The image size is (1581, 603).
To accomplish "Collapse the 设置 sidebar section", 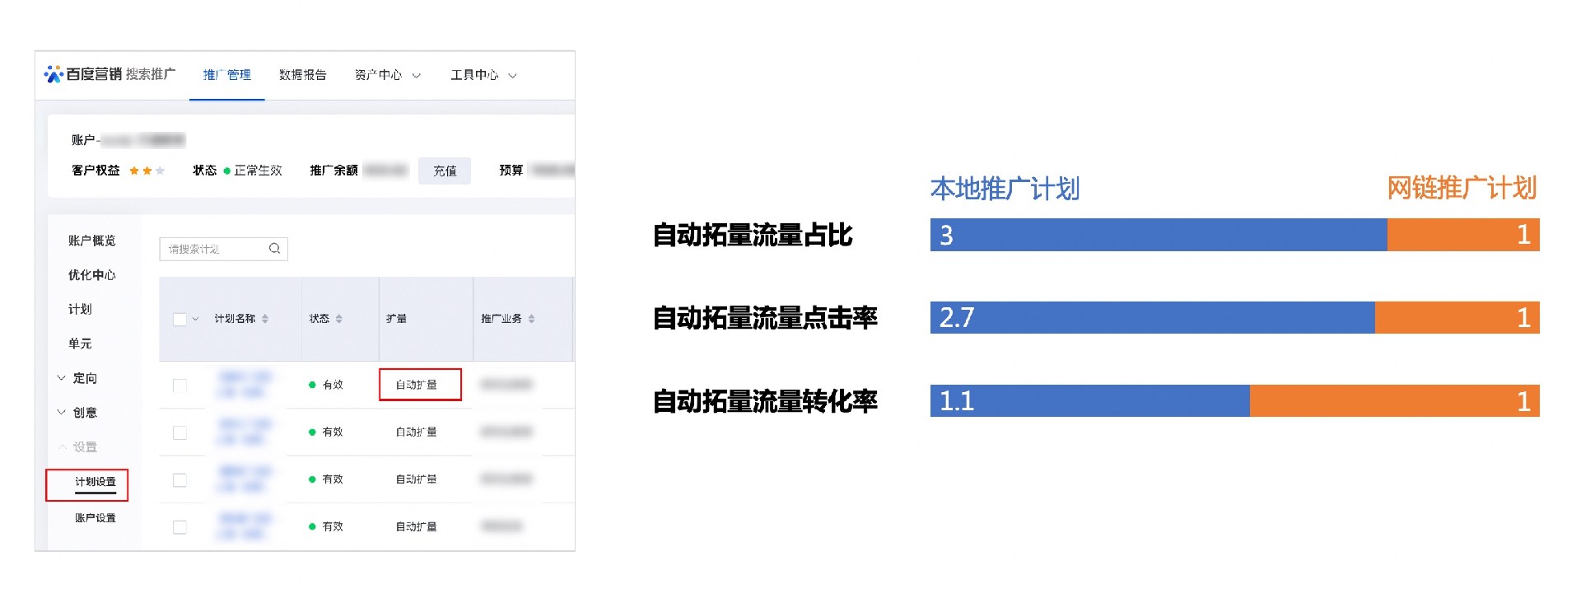I will [62, 447].
